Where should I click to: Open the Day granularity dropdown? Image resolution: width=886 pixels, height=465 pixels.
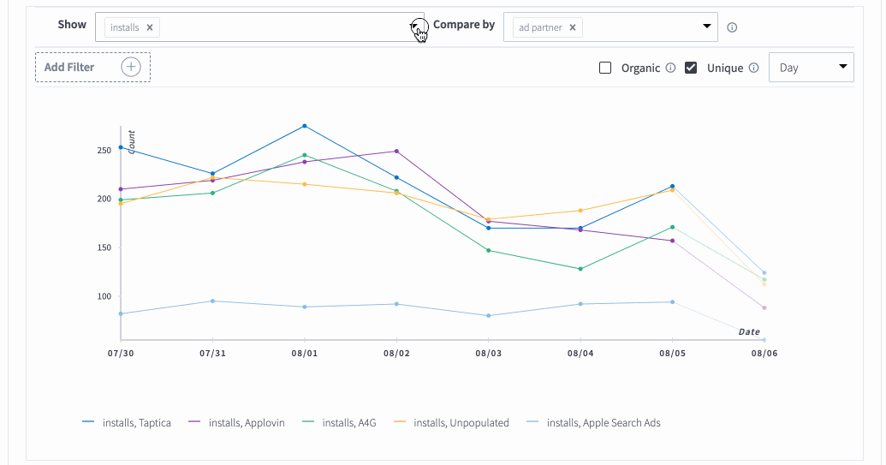tap(812, 68)
